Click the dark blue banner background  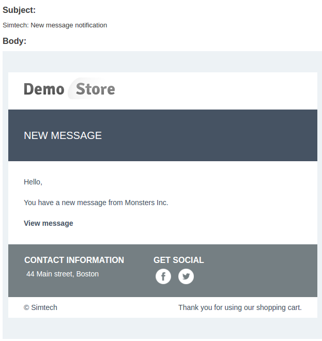163,135
